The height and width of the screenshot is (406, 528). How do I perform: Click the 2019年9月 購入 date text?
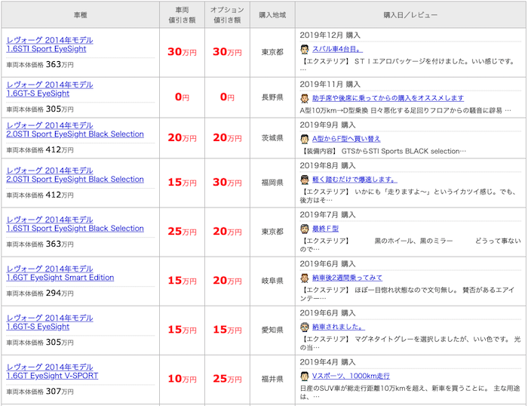327,125
